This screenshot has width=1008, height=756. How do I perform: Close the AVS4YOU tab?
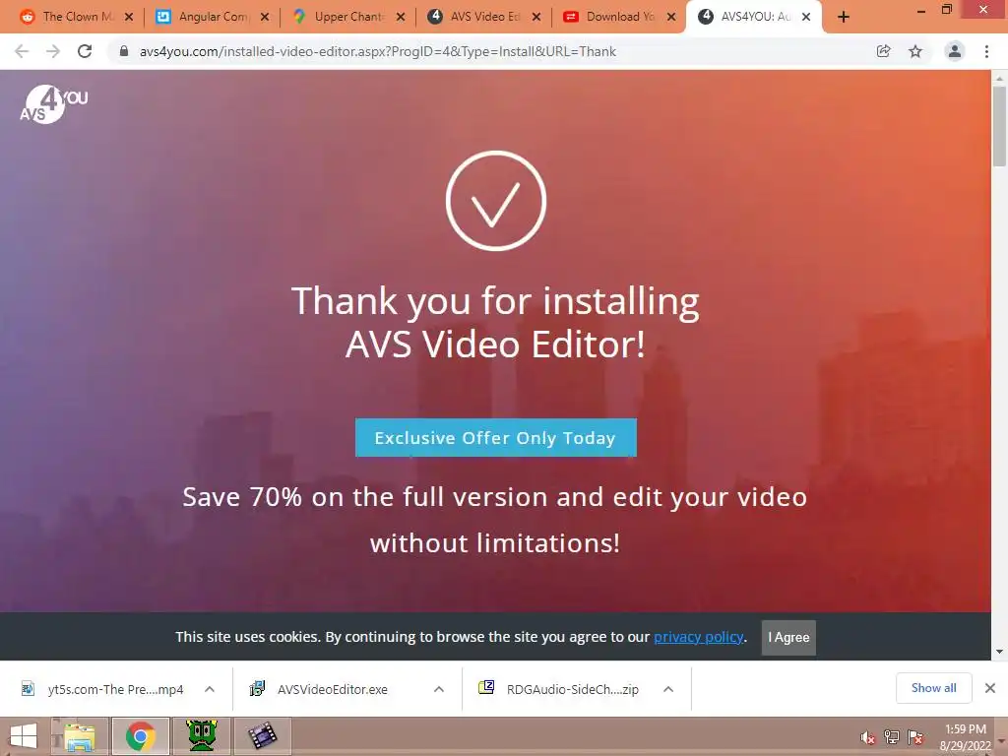806,18
